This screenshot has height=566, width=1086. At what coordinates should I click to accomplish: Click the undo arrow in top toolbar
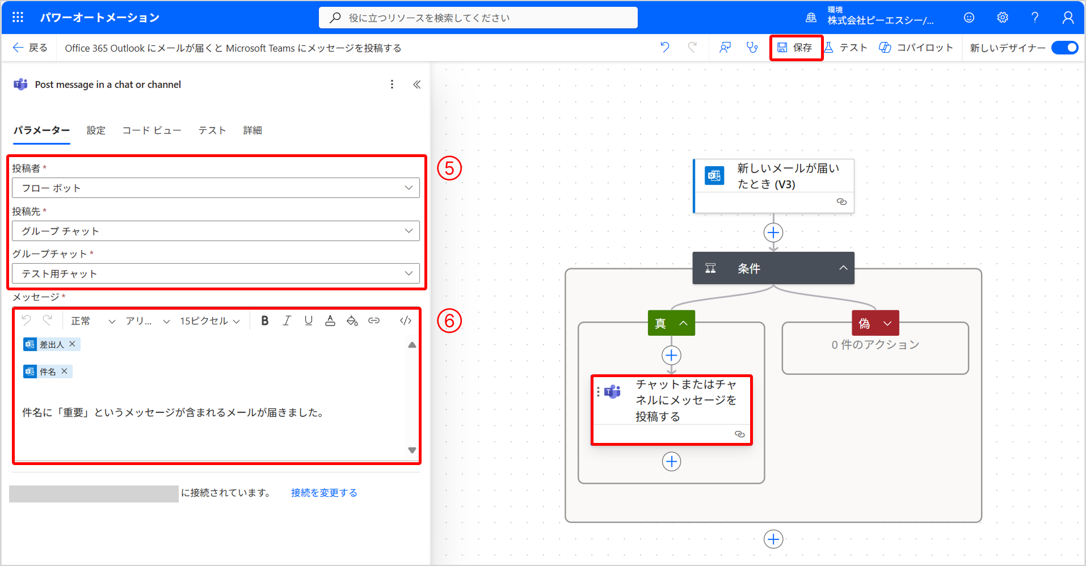665,48
